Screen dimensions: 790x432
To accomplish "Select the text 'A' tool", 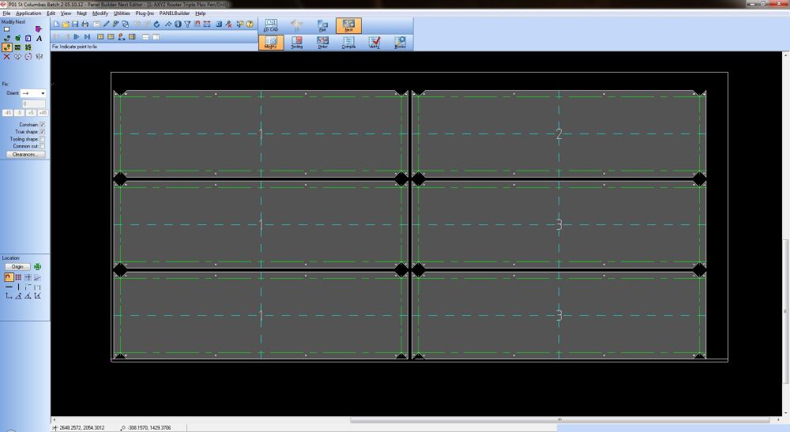I will [39, 38].
